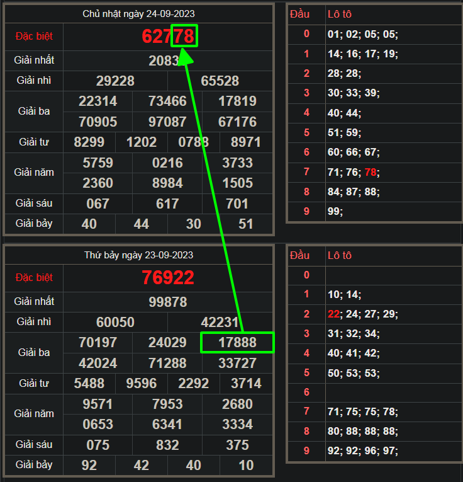Click the Chủ nhật ngày 24-09-2023 header
Image resolution: width=463 pixels, height=482 pixels.
(138, 14)
